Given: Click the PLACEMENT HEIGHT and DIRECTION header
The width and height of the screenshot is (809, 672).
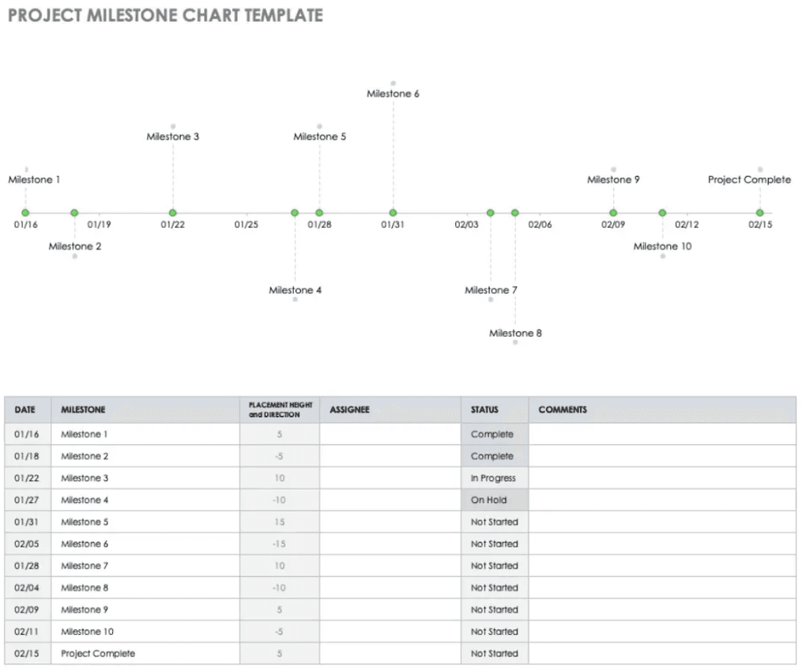Looking at the screenshot, I should pos(279,410).
